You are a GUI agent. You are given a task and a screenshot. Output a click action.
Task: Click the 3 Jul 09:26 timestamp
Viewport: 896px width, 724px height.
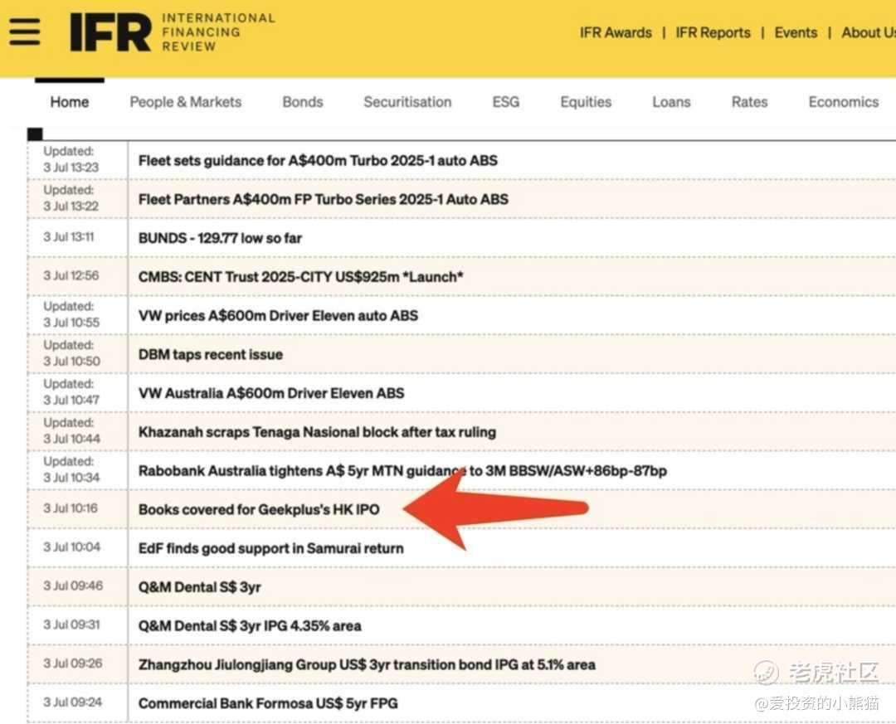[72, 664]
